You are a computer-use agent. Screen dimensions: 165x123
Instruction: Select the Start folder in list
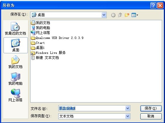click(x=38, y=43)
